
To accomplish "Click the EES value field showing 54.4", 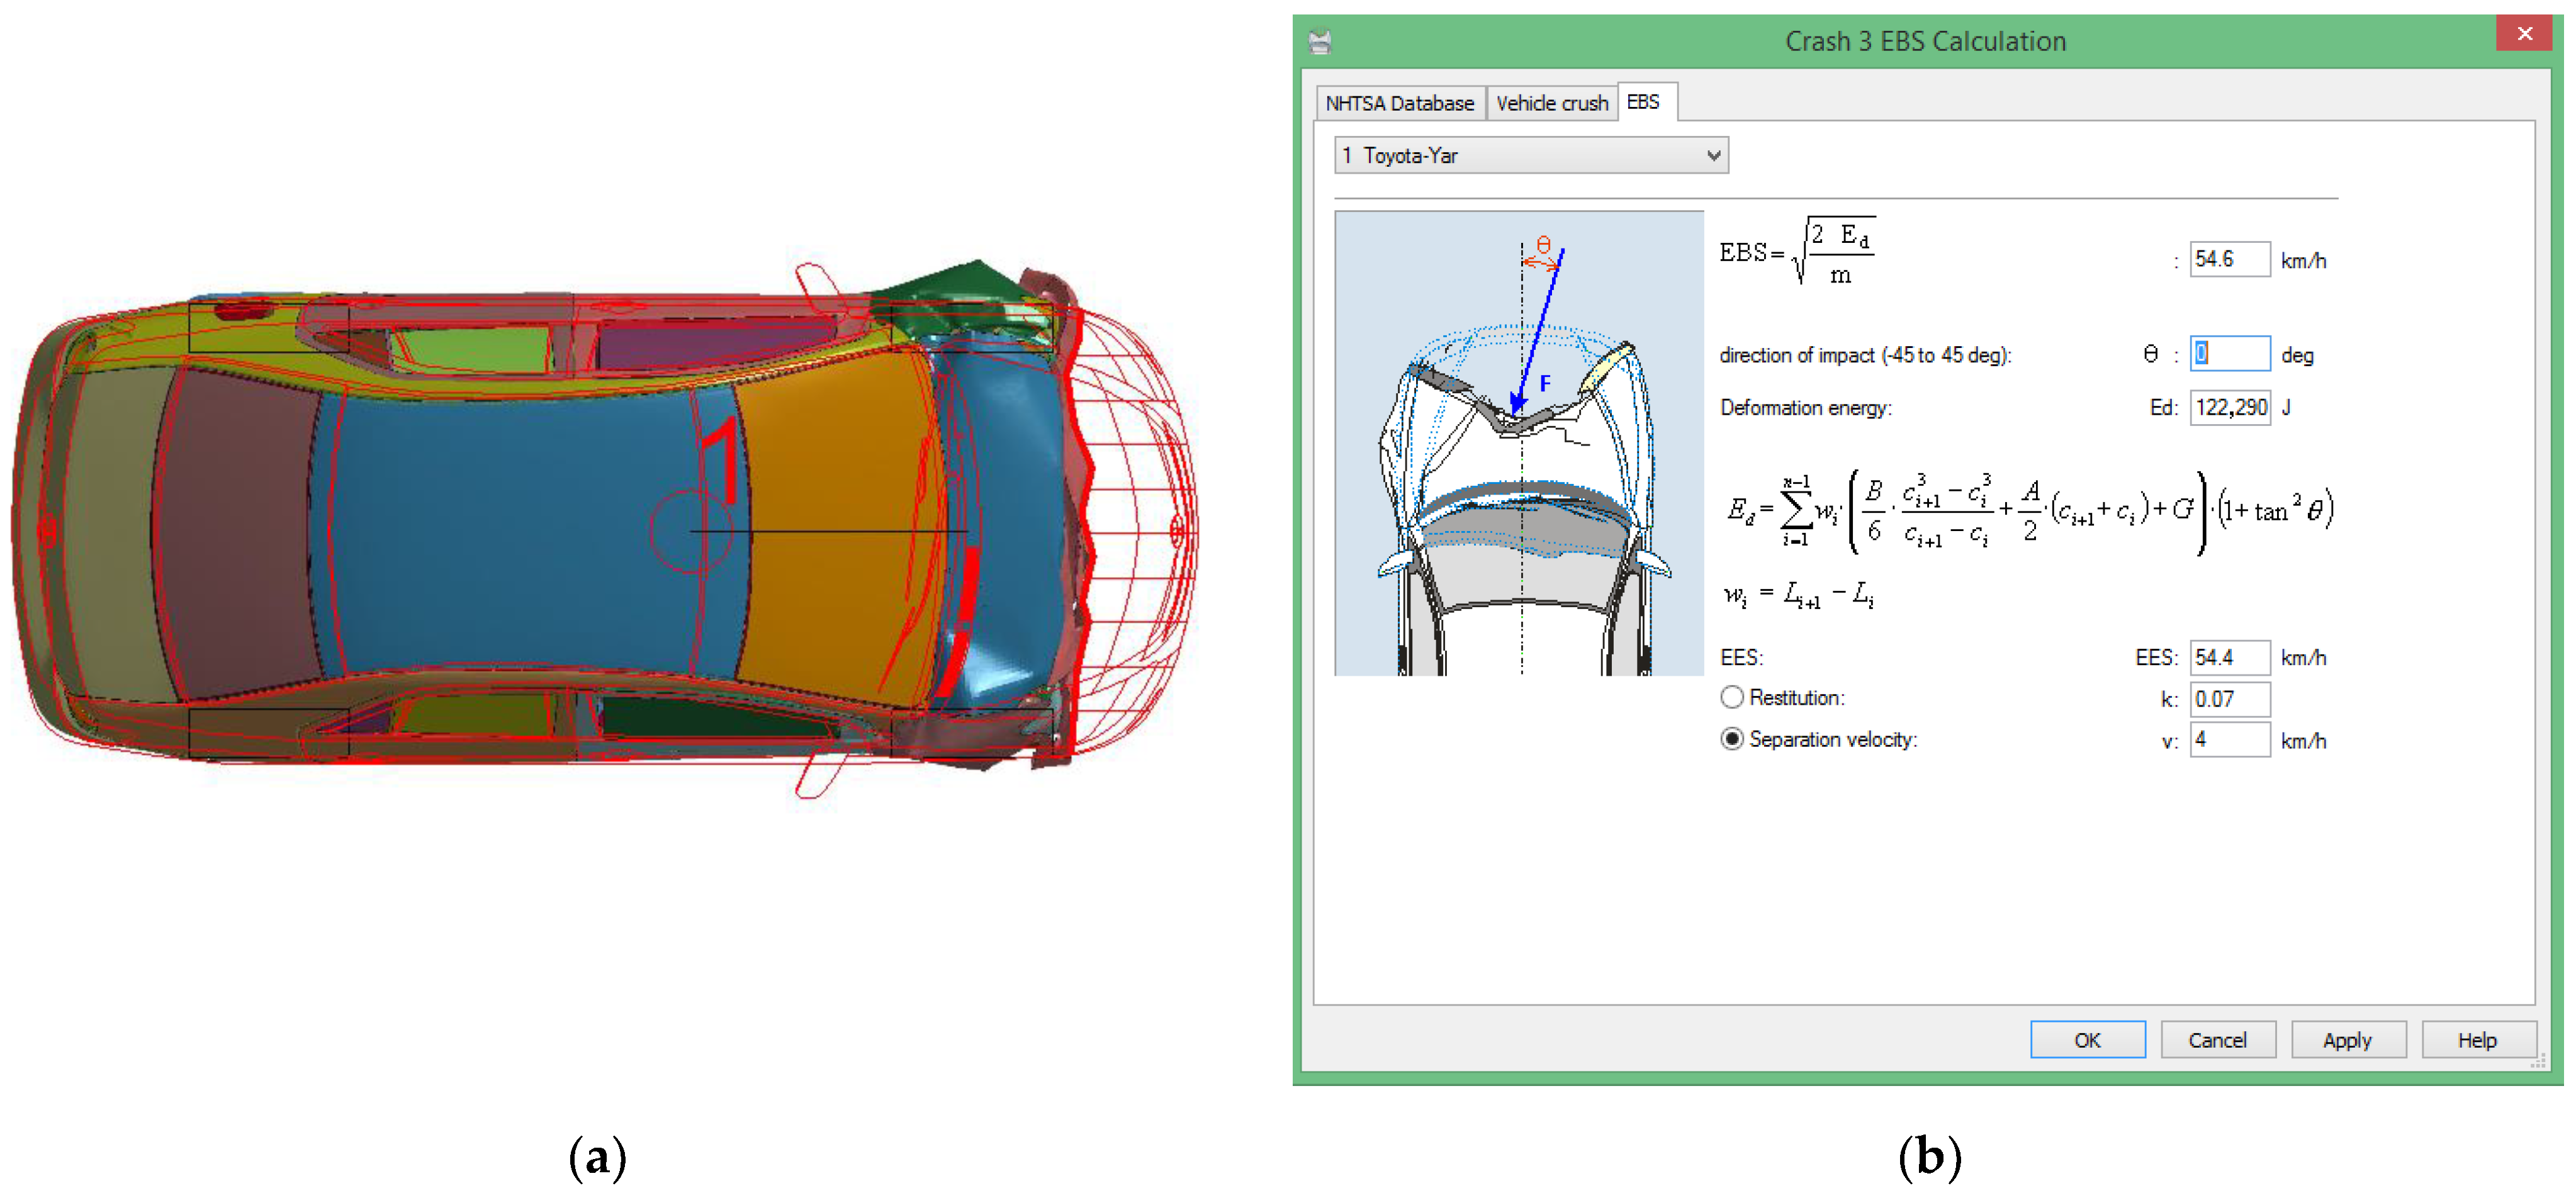I will click(x=2229, y=658).
